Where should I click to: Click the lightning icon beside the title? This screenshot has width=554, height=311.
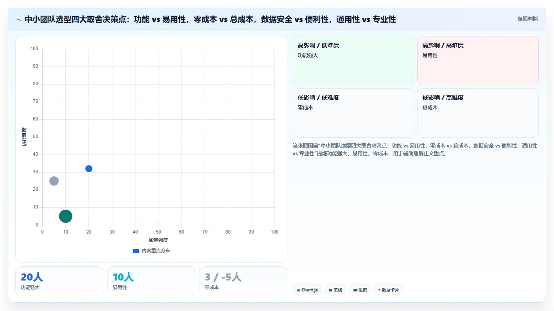click(18, 19)
